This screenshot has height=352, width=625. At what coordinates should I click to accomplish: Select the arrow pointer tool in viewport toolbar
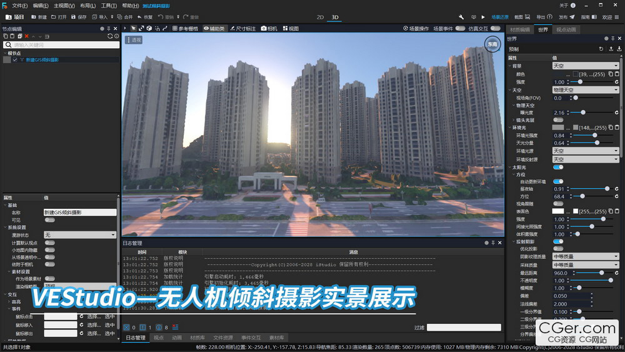coord(134,28)
